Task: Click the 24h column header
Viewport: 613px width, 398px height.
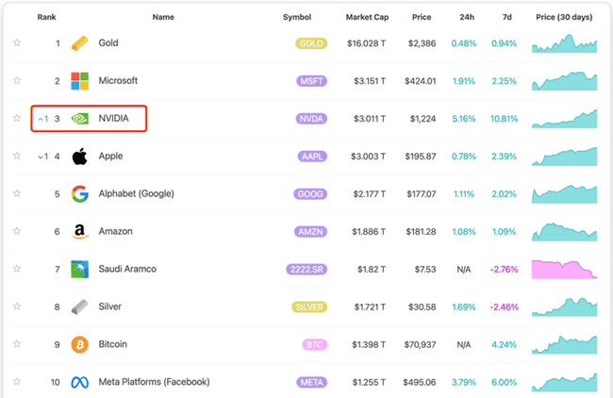Action: (x=467, y=17)
